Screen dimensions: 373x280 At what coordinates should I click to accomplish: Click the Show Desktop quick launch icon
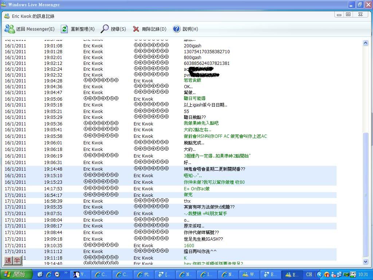pos(40,275)
